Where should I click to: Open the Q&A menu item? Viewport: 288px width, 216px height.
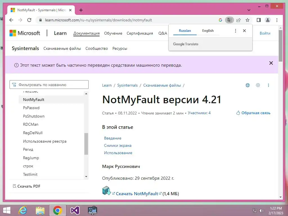click(163, 33)
